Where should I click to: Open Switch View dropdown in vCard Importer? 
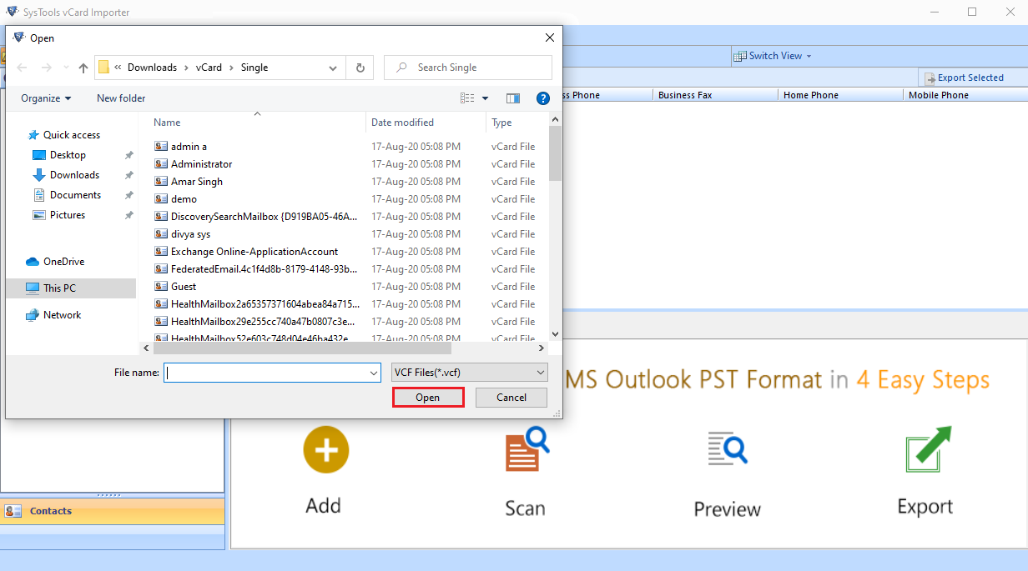773,56
